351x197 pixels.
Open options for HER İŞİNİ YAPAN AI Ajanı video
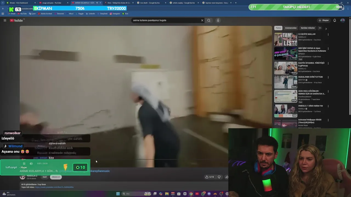pos(328,49)
